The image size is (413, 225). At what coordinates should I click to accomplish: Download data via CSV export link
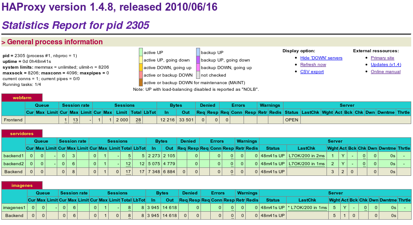click(x=312, y=71)
